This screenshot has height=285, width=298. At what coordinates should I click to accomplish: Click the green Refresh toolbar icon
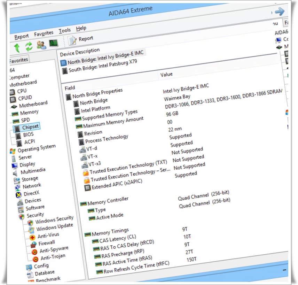pos(29,46)
